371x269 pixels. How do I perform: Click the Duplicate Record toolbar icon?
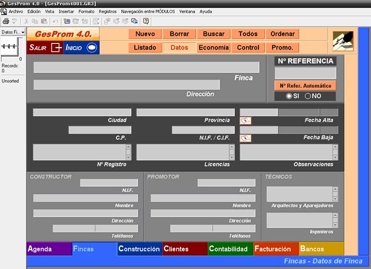75,21
